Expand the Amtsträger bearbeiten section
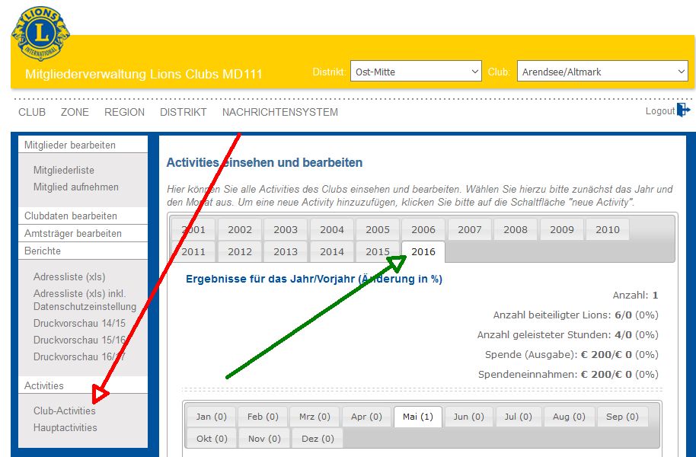The height and width of the screenshot is (457, 696). 83,233
